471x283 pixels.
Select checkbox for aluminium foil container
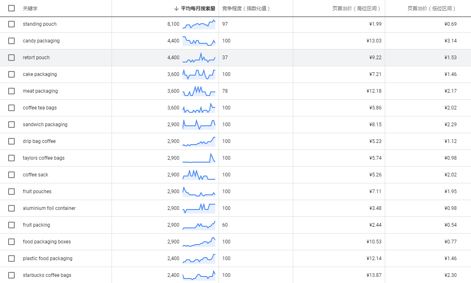(x=11, y=208)
